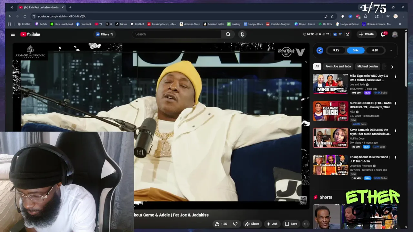The width and height of the screenshot is (413, 232).
Task: Click the Share button
Action: pyautogui.click(x=252, y=224)
